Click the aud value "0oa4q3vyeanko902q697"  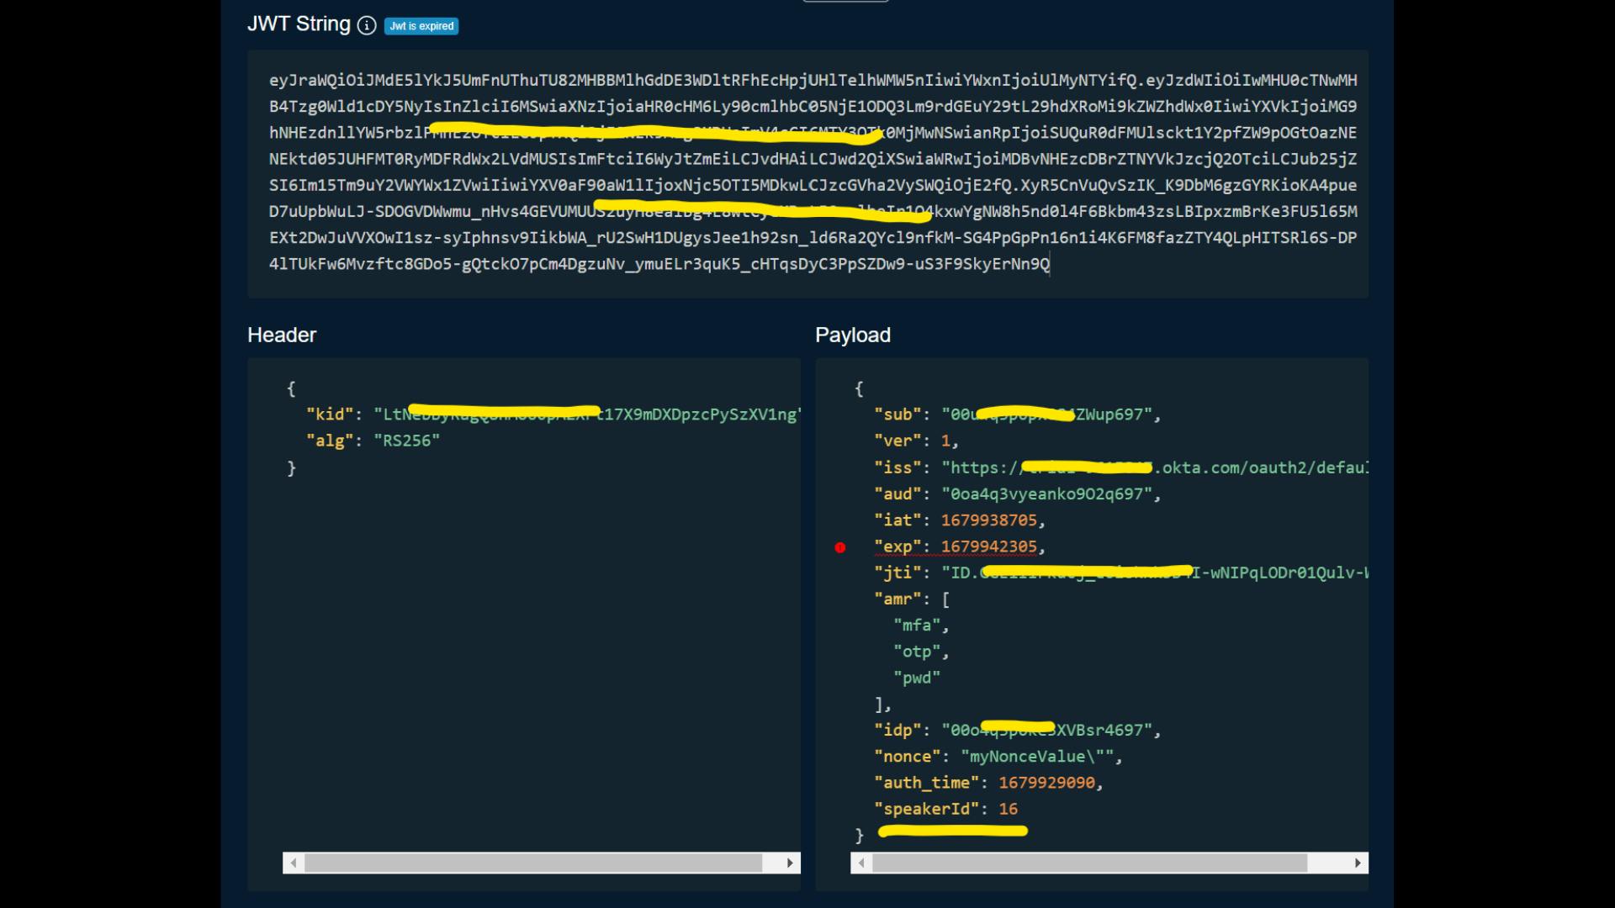coord(1047,494)
